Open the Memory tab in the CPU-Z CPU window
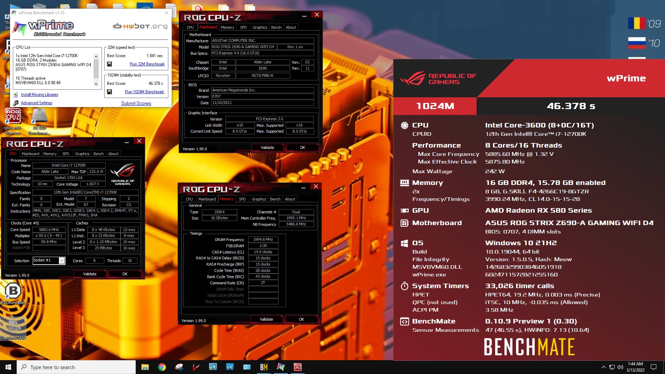 click(x=50, y=154)
